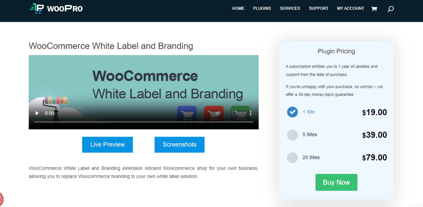The width and height of the screenshot is (423, 207).
Task: Pick the 25 Sites pricing option
Action: [x=292, y=158]
